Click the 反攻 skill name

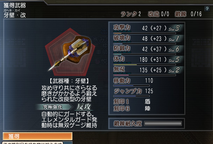[x=84, y=107]
